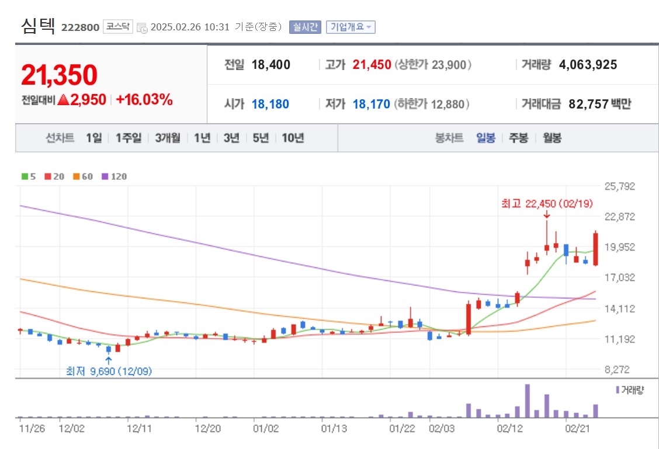Select the 5년 line chart tab
Image resolution: width=659 pixels, height=449 pixels.
261,138
